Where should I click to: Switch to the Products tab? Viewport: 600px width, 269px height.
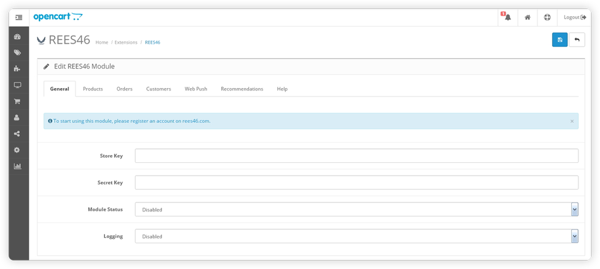pos(93,89)
